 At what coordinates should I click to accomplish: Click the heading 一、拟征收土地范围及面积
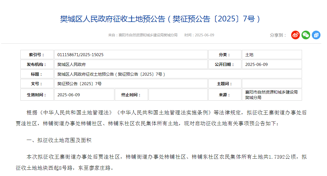point(59,140)
